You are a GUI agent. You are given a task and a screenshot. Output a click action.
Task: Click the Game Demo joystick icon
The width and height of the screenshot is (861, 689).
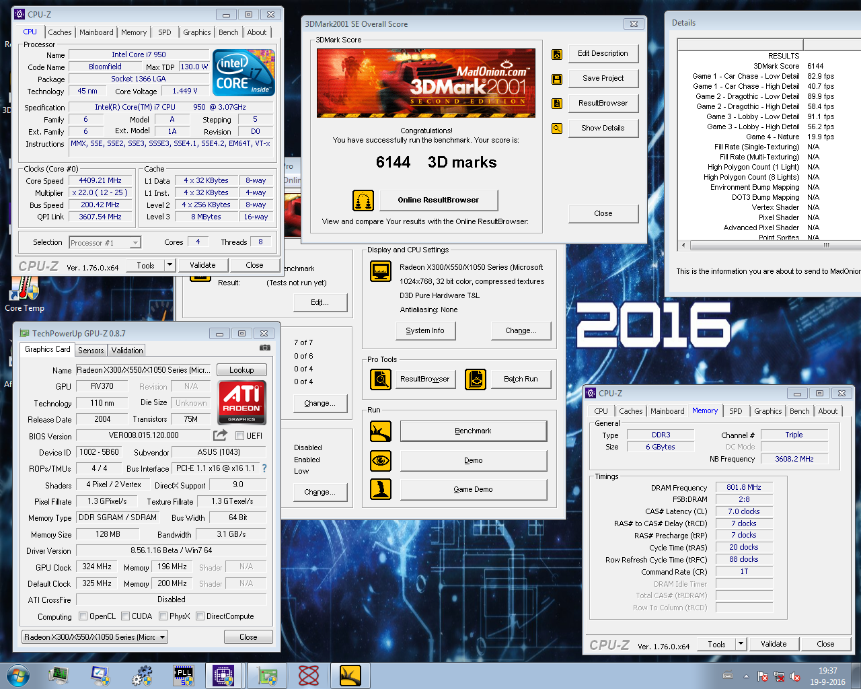tap(381, 489)
